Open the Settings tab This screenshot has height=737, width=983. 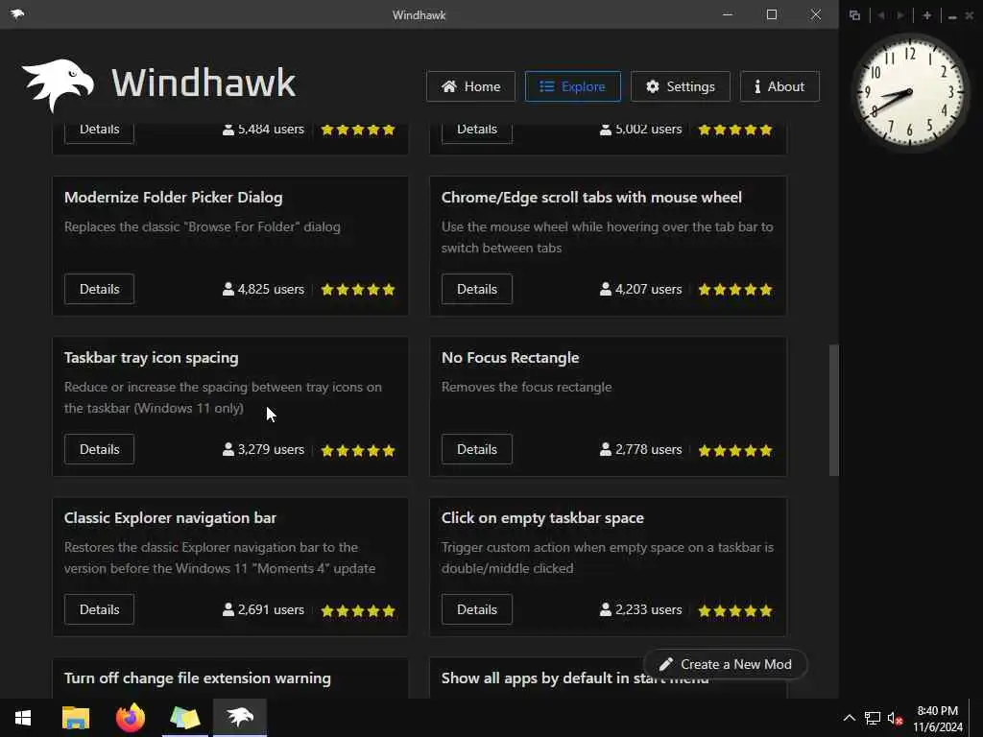point(681,86)
